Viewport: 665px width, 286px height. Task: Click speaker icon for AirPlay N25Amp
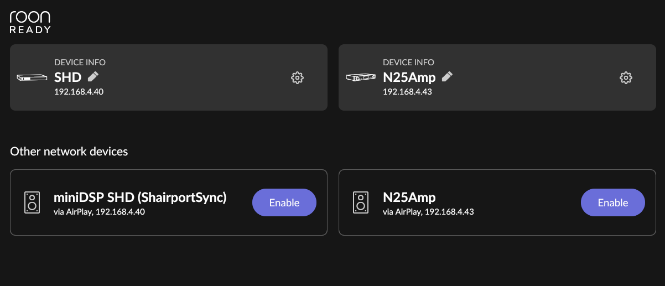point(361,202)
